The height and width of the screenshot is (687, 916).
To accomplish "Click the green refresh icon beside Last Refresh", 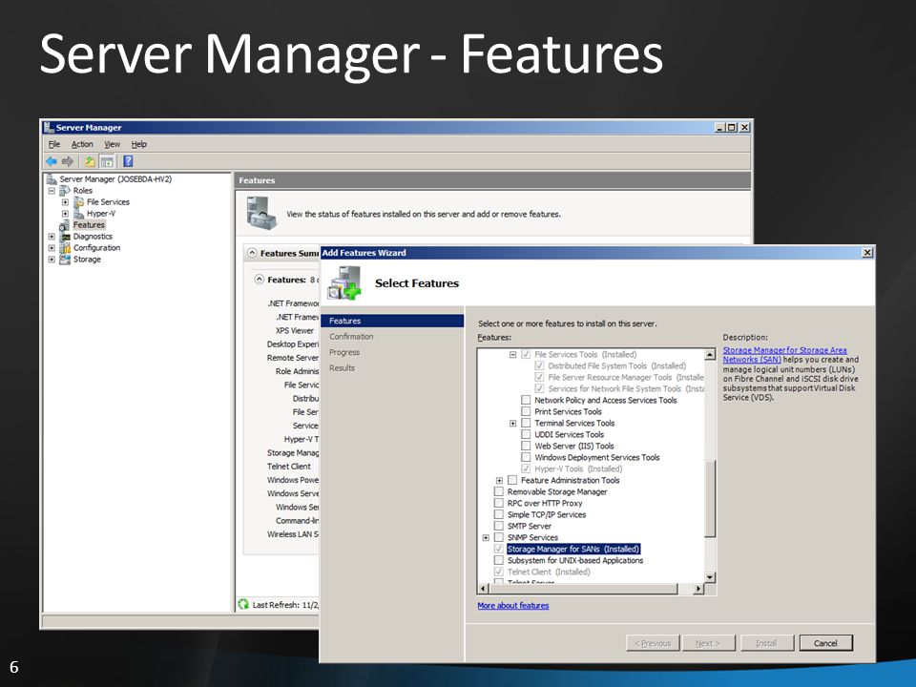I will [x=243, y=604].
